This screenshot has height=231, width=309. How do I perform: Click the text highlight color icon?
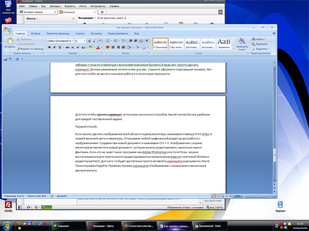click(x=91, y=47)
